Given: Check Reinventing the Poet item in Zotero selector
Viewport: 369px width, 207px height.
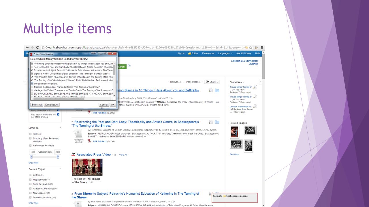Looking at the screenshot, I should pyautogui.click(x=32, y=67).
